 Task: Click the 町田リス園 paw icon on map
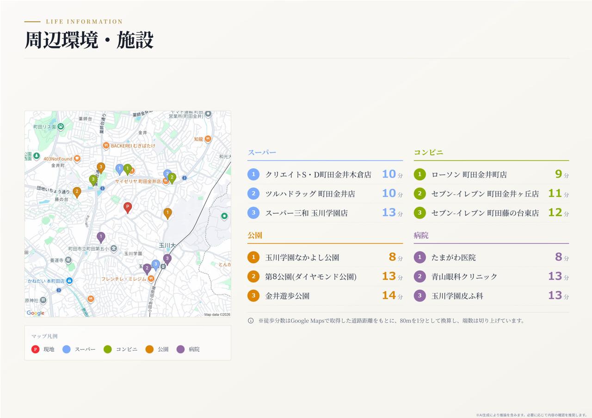61,126
